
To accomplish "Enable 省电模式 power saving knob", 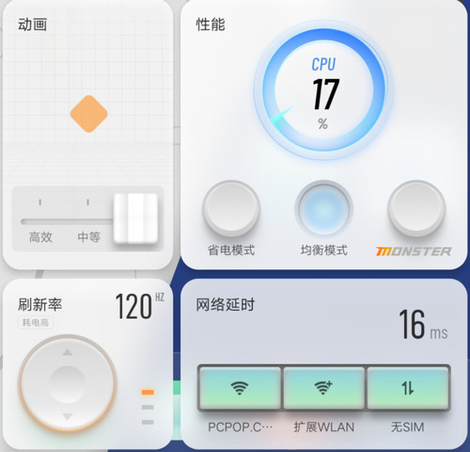I will pyautogui.click(x=231, y=208).
